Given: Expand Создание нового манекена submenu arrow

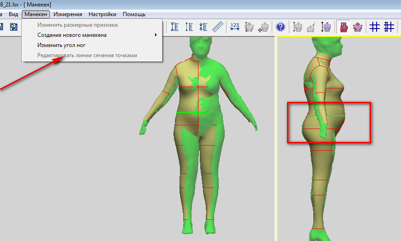Looking at the screenshot, I should [x=156, y=35].
